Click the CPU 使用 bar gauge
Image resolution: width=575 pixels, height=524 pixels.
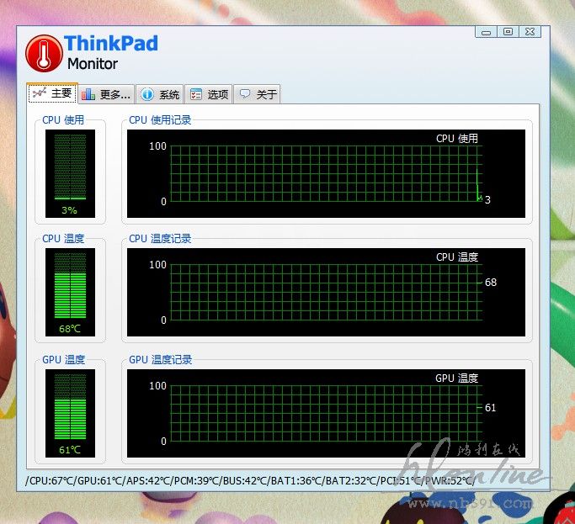71,167
